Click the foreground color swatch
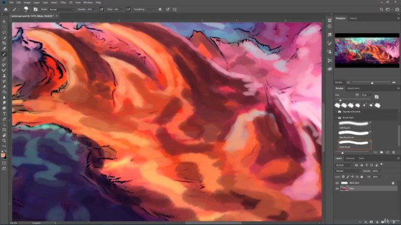This screenshot has height=225, width=401. 3,155
